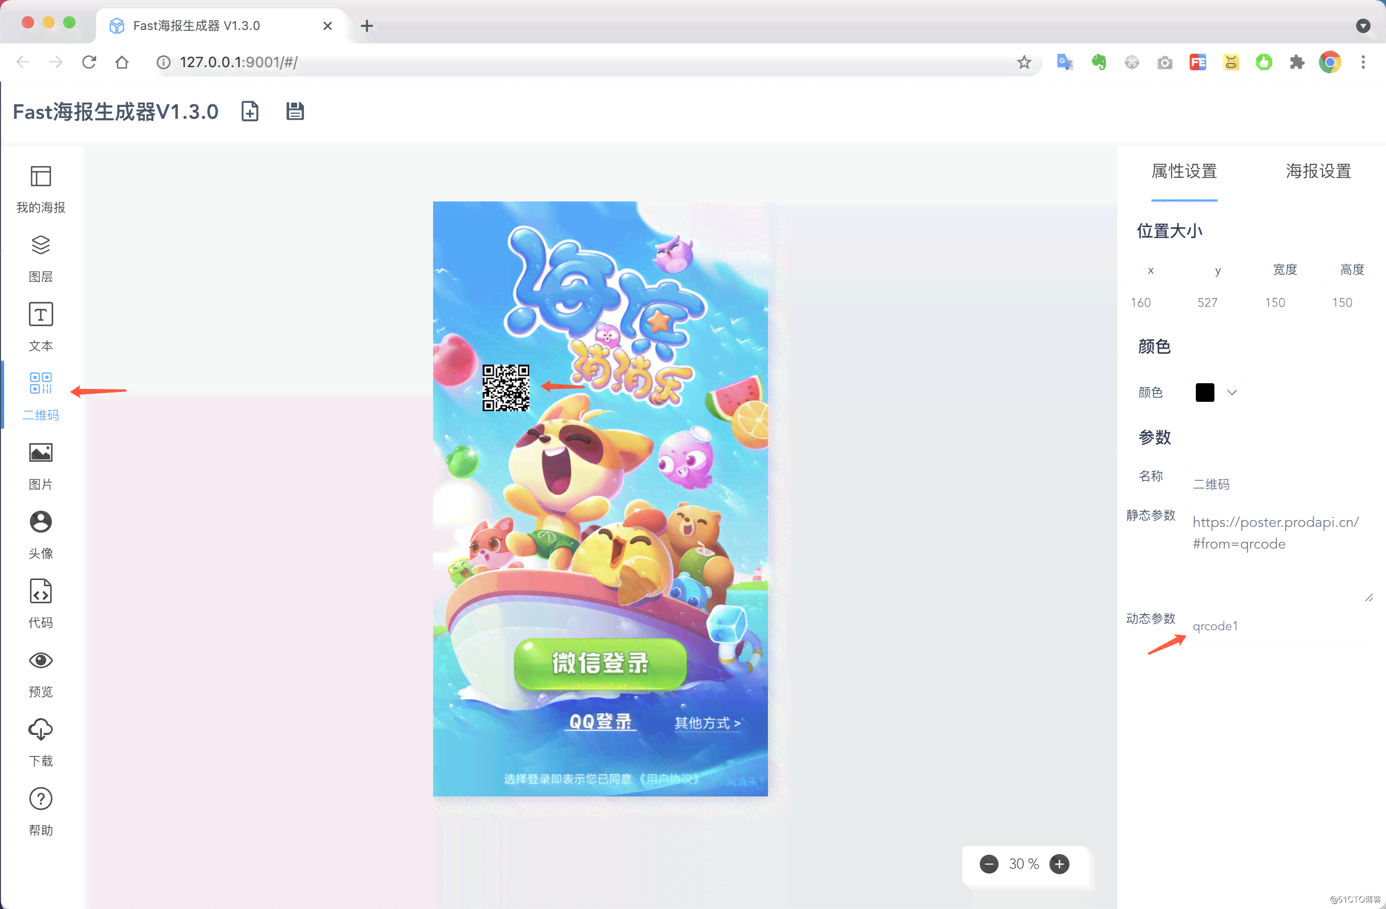Screen dimensions: 1386x909
Task: Click the Fast海报生成器V1.3.0 title
Action: click(x=115, y=111)
